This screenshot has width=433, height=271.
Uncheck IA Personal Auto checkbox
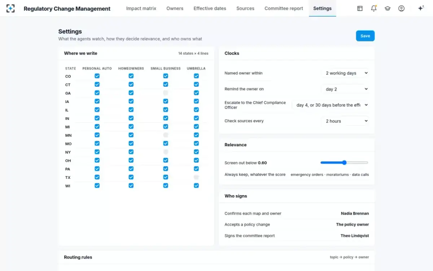[x=97, y=101]
